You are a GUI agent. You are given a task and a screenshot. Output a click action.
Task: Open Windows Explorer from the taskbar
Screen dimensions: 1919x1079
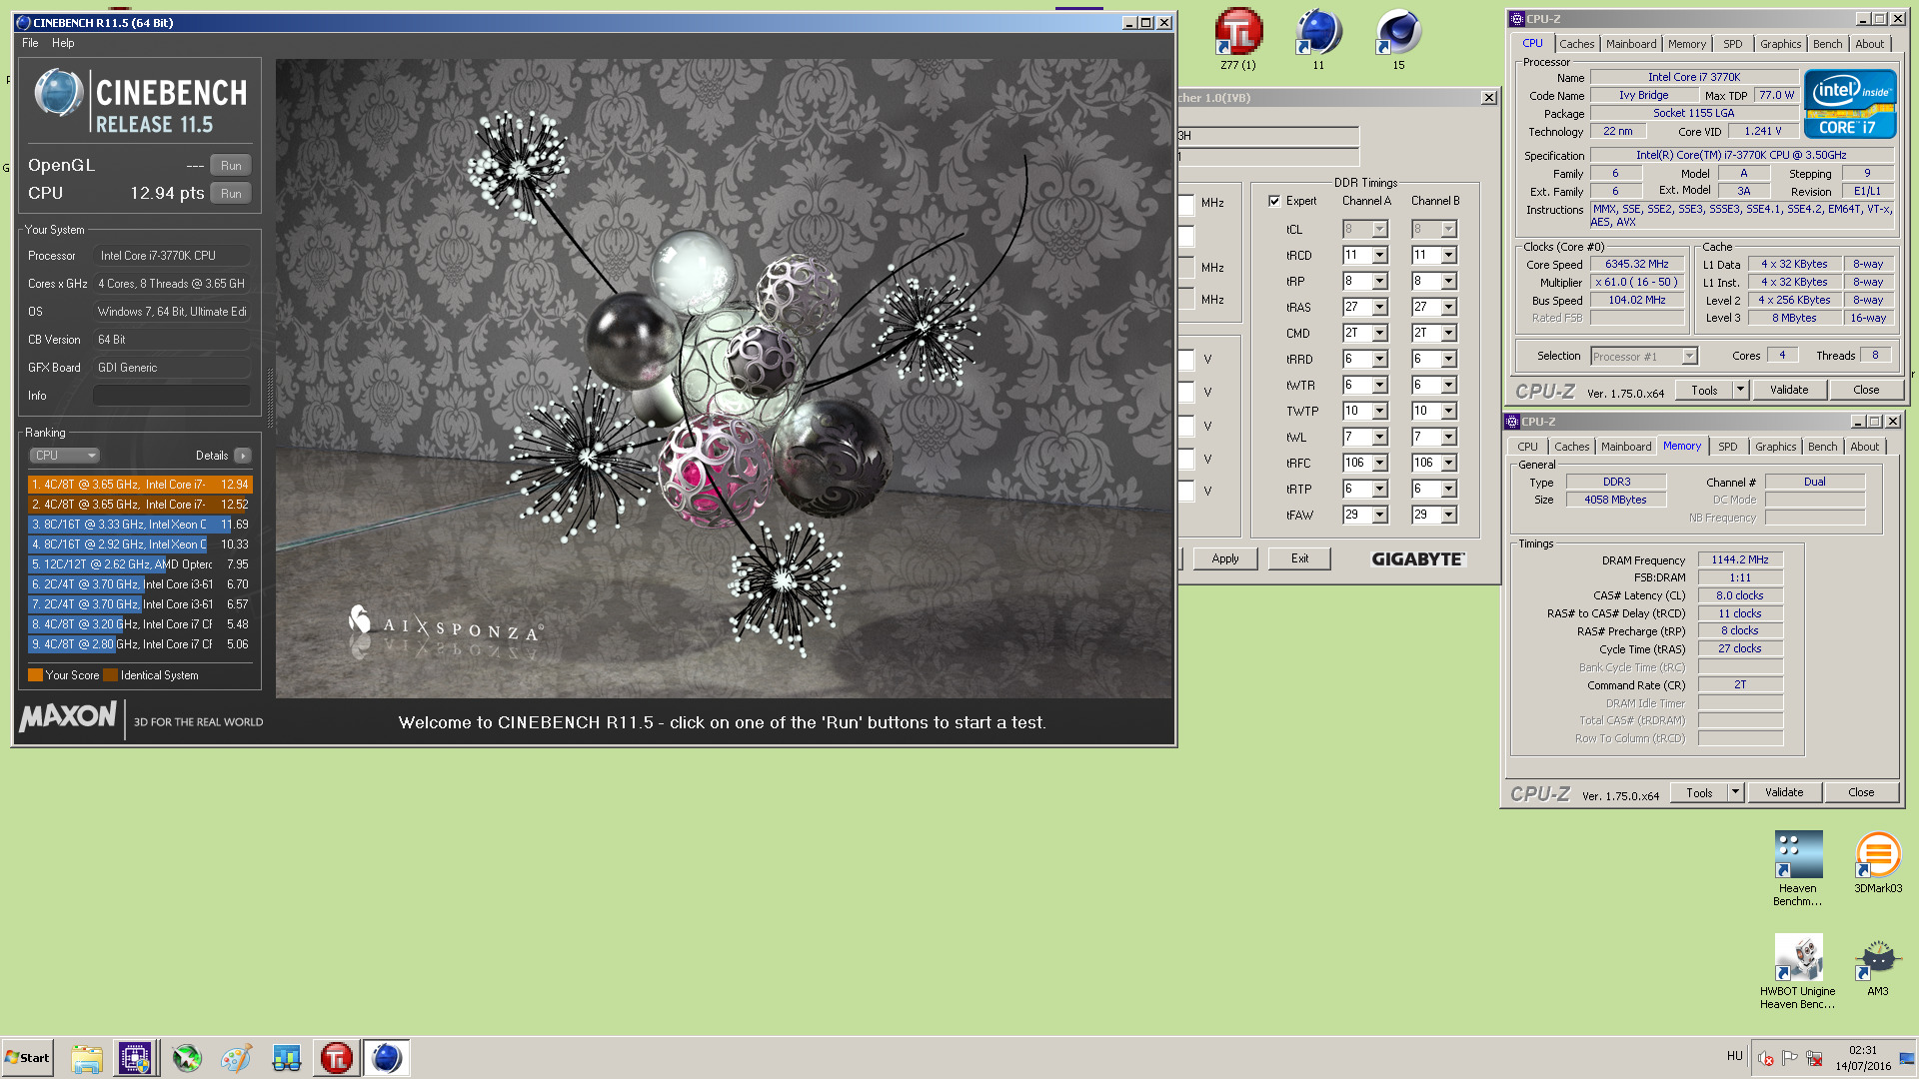87,1058
